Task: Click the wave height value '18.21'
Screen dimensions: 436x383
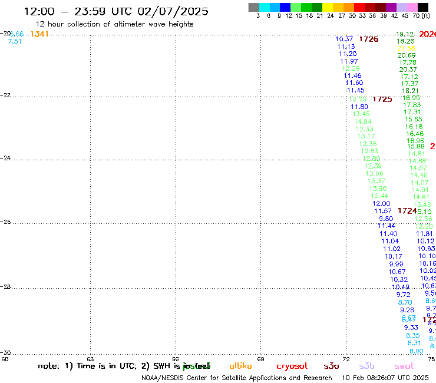Action: 410,91
